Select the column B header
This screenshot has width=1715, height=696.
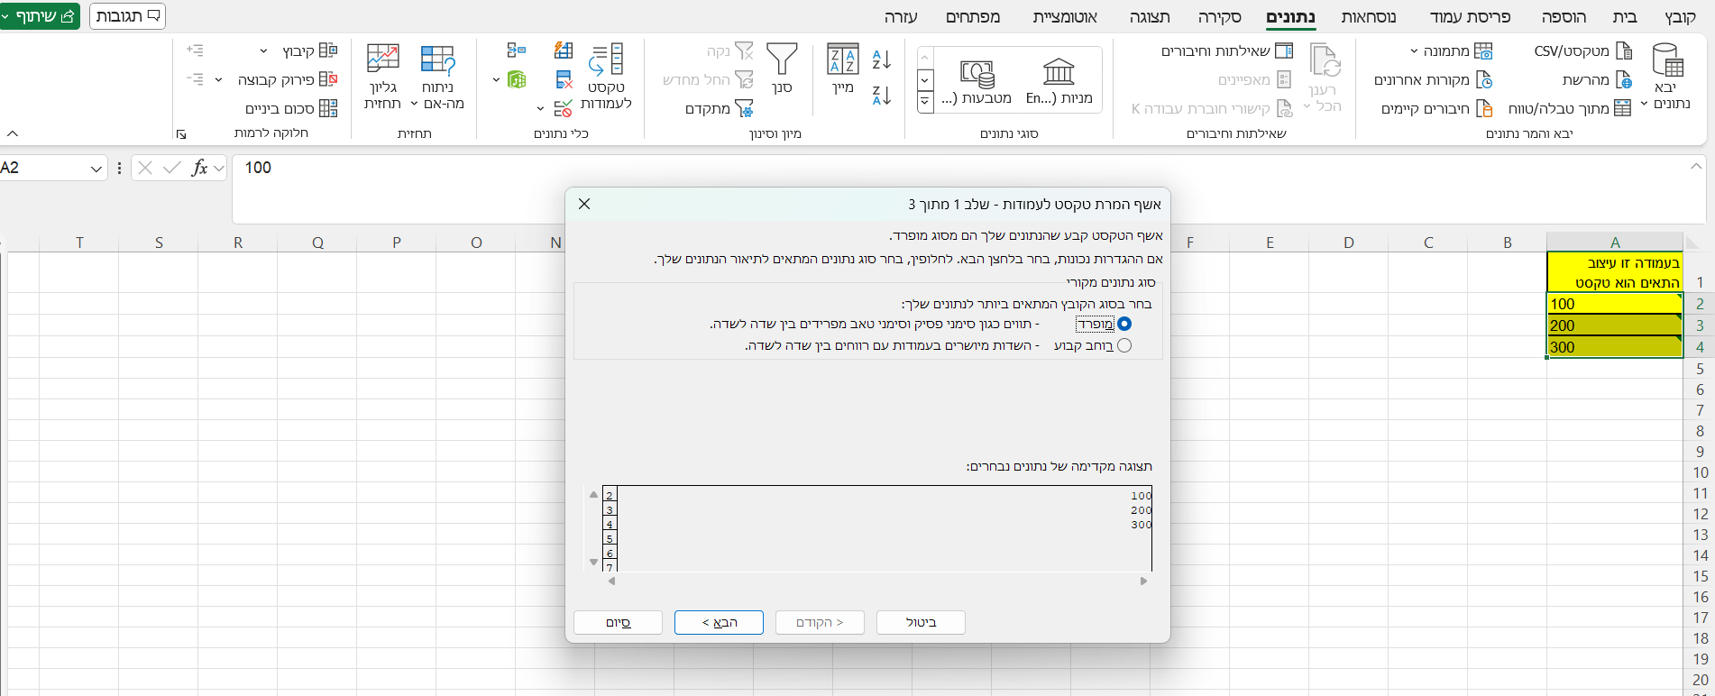pyautogui.click(x=1508, y=242)
